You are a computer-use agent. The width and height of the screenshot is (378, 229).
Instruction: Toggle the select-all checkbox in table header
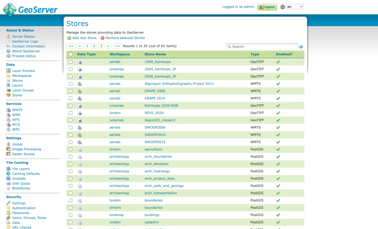71,54
